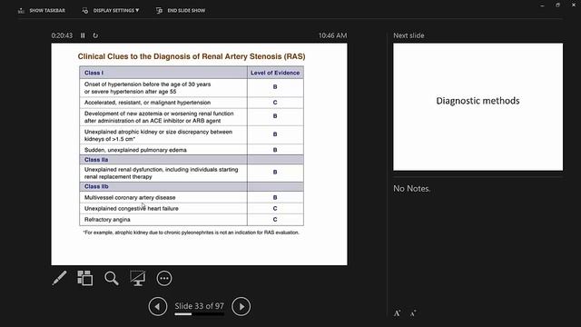The width and height of the screenshot is (581, 327).
Task: Click Show Taskbar button
Action: (x=42, y=10)
